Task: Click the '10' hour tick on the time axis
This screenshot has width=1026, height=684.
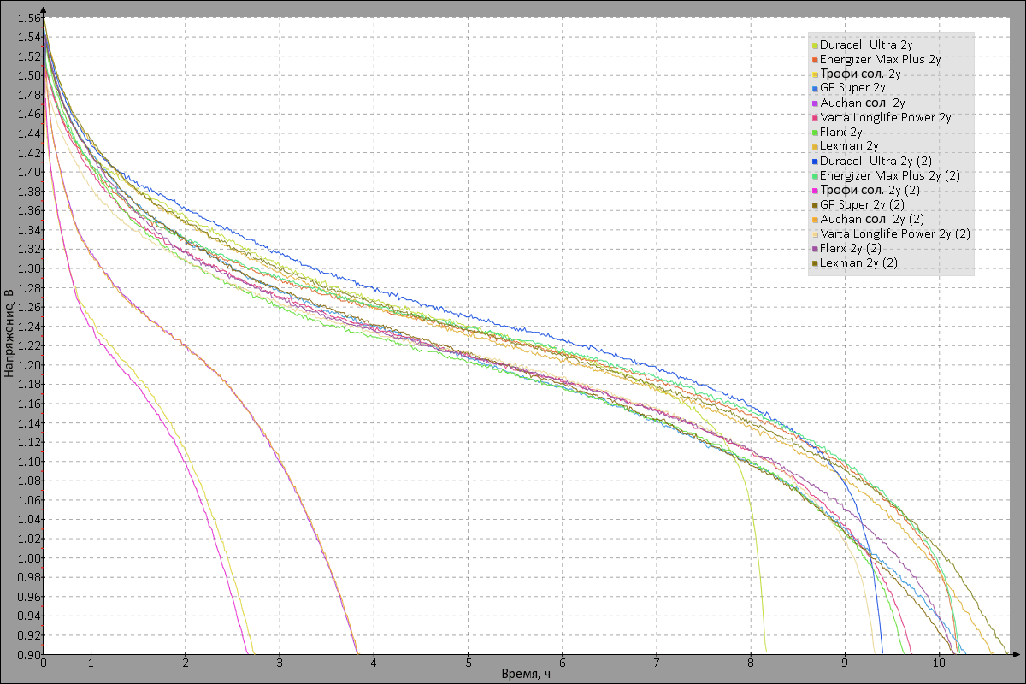Action: pos(939,663)
